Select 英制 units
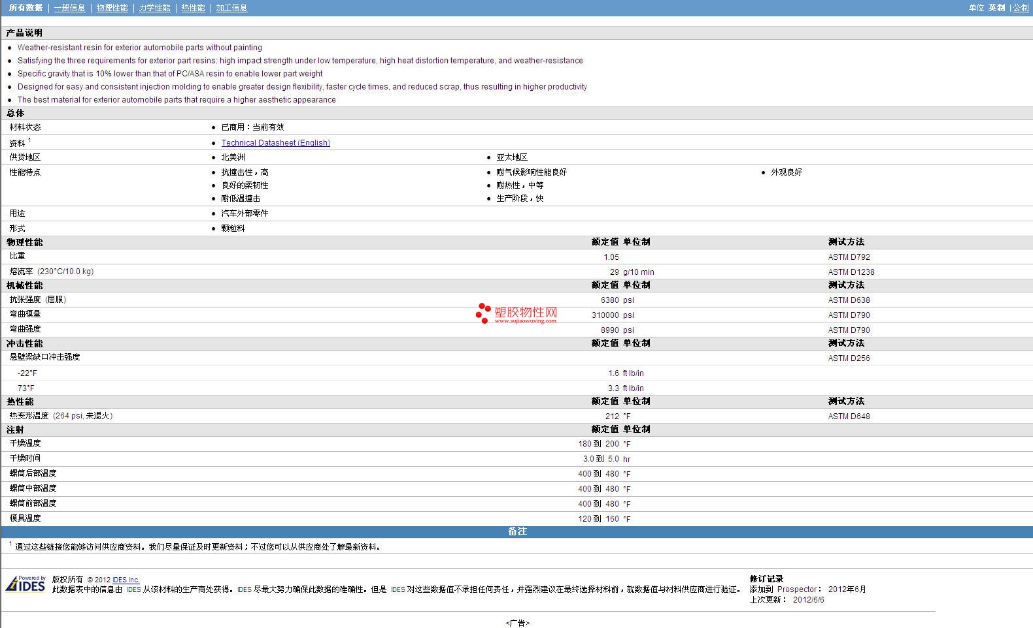Viewport: 1033px width, 628px height. 996,8
